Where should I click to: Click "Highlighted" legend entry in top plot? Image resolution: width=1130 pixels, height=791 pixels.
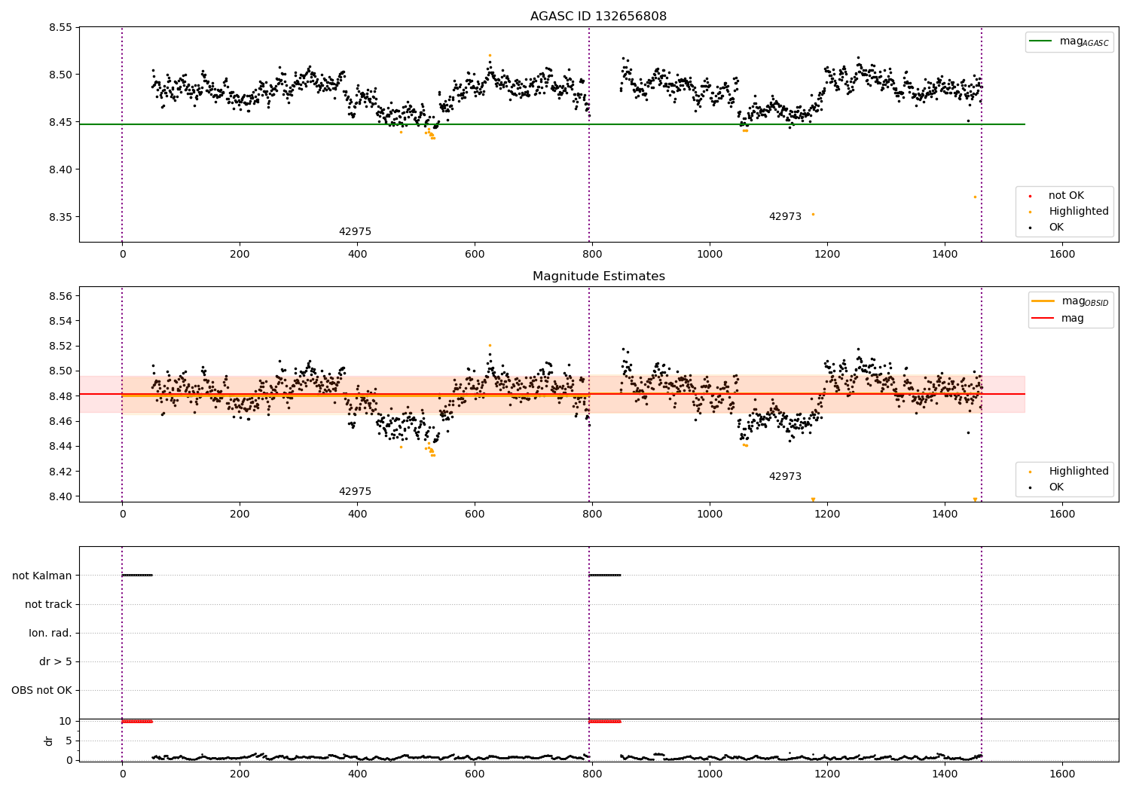pos(1078,212)
